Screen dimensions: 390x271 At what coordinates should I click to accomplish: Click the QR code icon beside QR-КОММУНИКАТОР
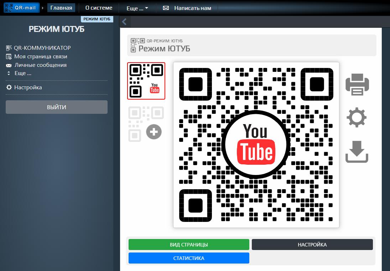9,48
